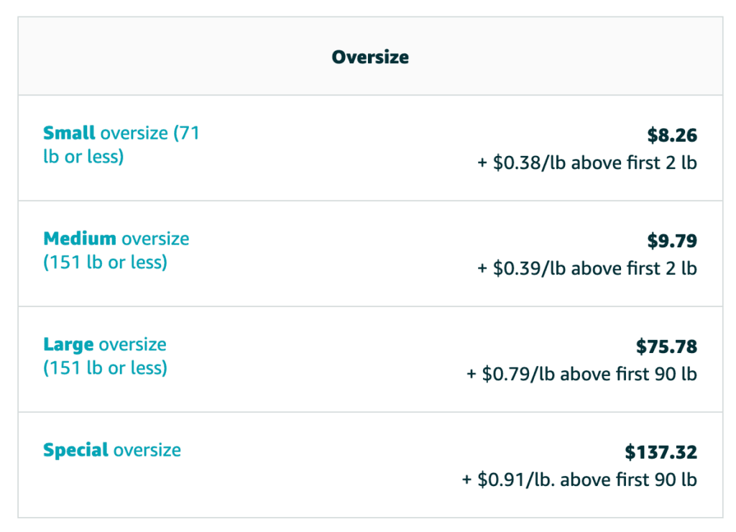Click the word "oversize" after Medium
736x532 pixels.
(x=155, y=239)
